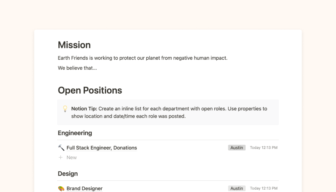Click the plus icon under the Engineering list

[x=61, y=158]
